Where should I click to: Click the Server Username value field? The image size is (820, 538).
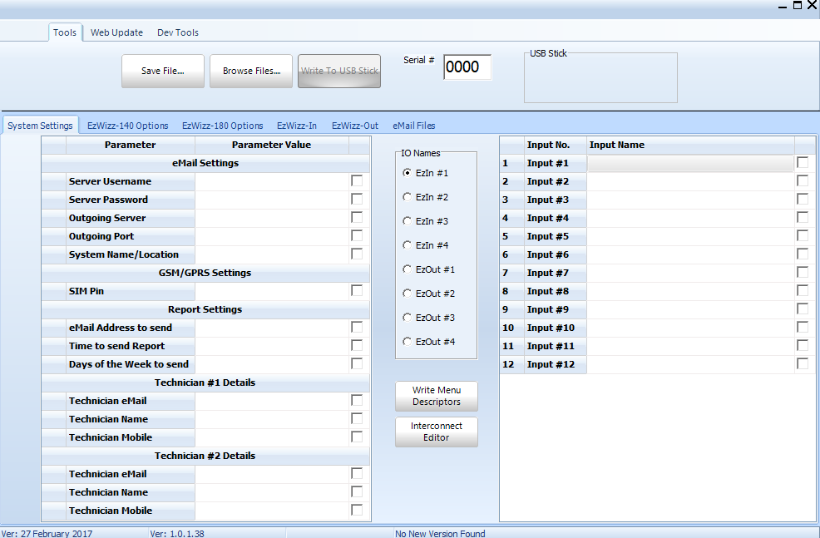271,181
